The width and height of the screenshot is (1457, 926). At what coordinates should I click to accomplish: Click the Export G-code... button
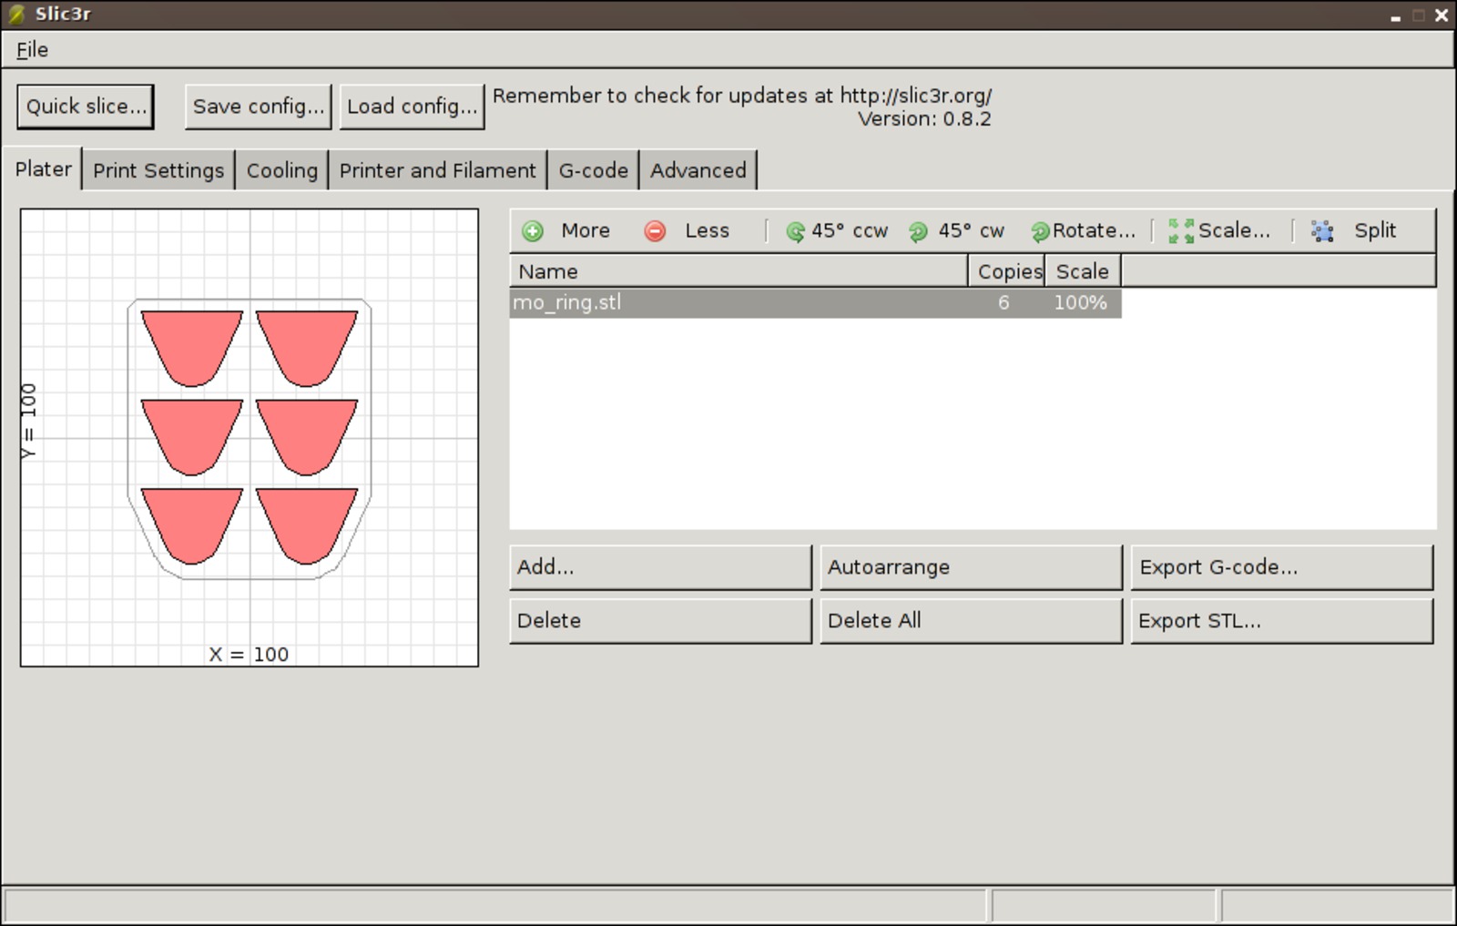pyautogui.click(x=1282, y=567)
